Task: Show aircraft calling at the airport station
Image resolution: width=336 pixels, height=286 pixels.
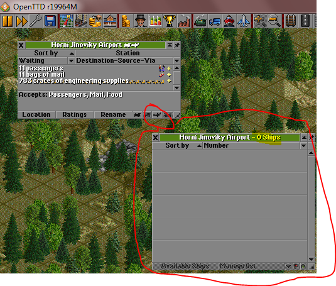Action: click(x=157, y=115)
